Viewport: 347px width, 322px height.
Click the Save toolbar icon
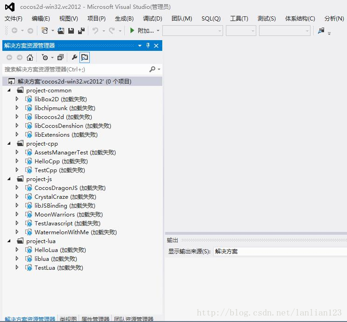[71, 30]
